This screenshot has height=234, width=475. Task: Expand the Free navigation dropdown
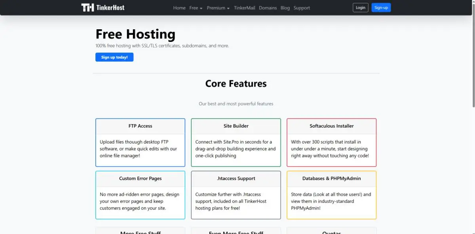pos(196,8)
